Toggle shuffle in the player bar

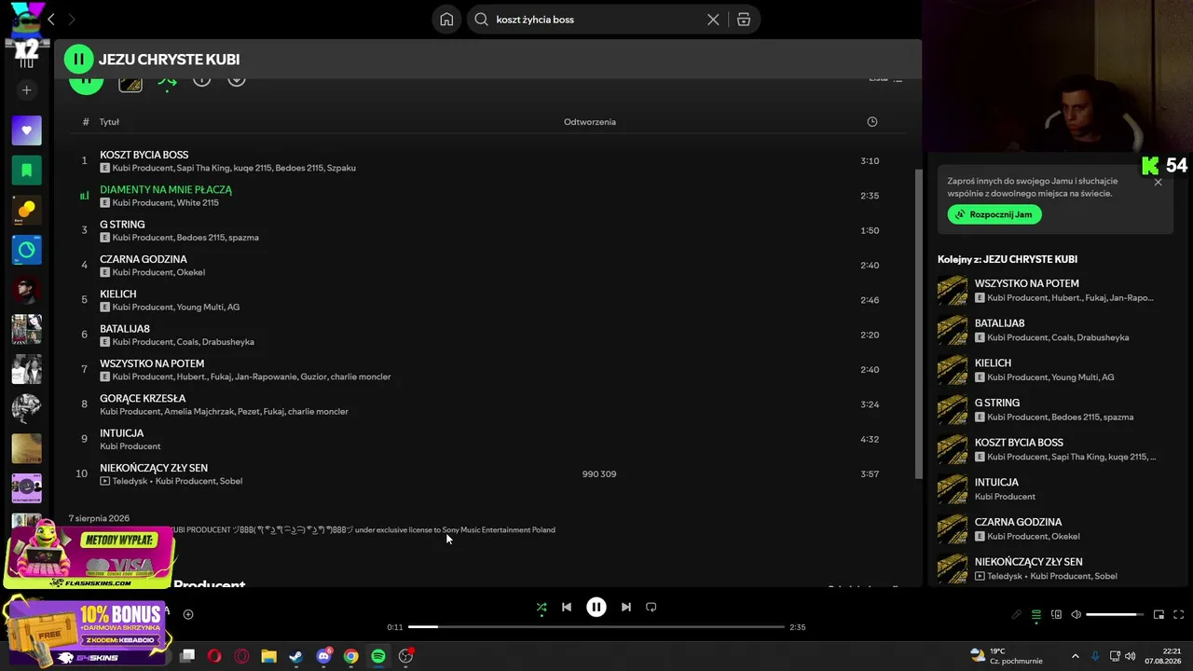[x=542, y=607]
